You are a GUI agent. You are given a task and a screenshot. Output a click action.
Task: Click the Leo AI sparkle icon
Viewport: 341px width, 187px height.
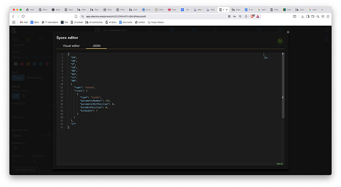tap(318, 16)
